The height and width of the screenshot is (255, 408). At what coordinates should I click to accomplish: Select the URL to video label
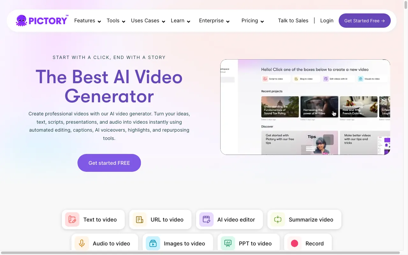coord(167,220)
